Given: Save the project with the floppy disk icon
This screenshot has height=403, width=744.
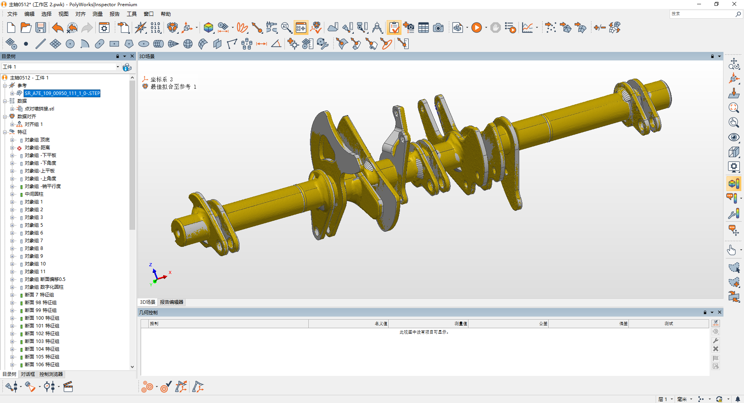Looking at the screenshot, I should [x=41, y=28].
